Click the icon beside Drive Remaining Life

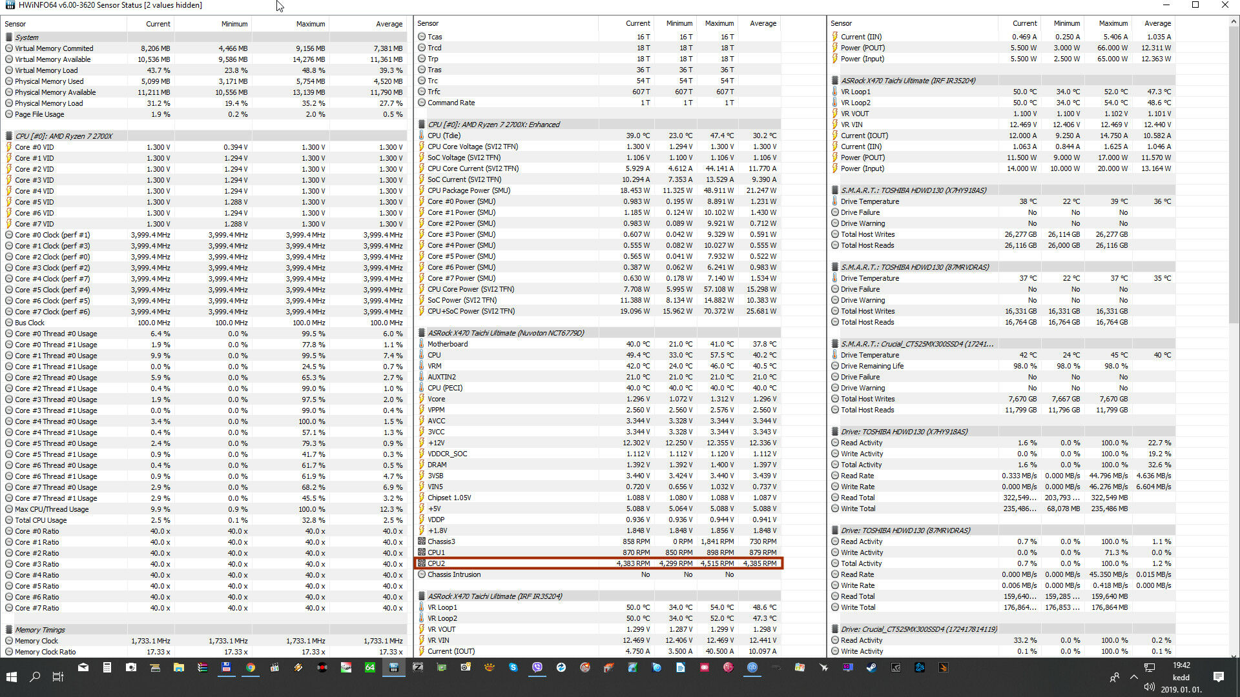pyautogui.click(x=835, y=366)
